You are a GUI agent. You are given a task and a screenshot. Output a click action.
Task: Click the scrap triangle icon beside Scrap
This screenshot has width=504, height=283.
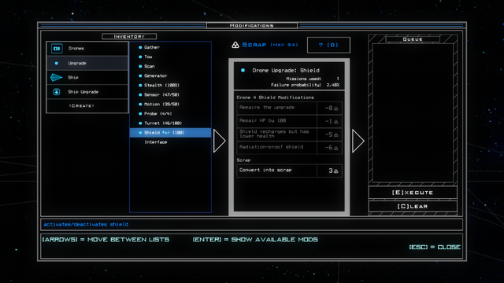click(x=235, y=45)
